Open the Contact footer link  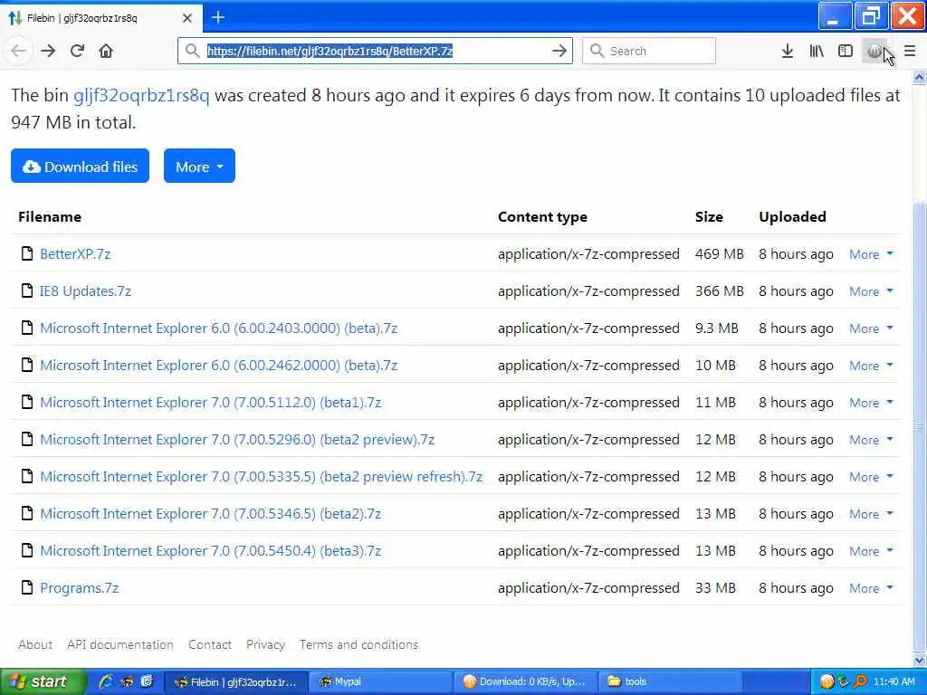point(210,644)
